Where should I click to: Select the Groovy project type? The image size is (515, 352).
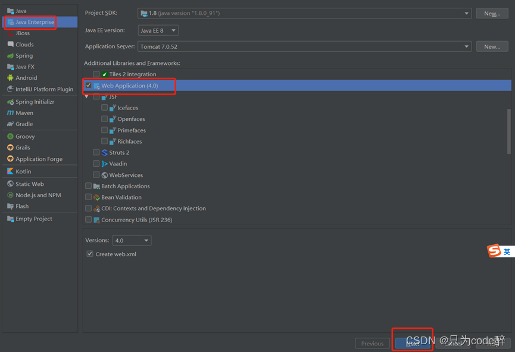[24, 136]
